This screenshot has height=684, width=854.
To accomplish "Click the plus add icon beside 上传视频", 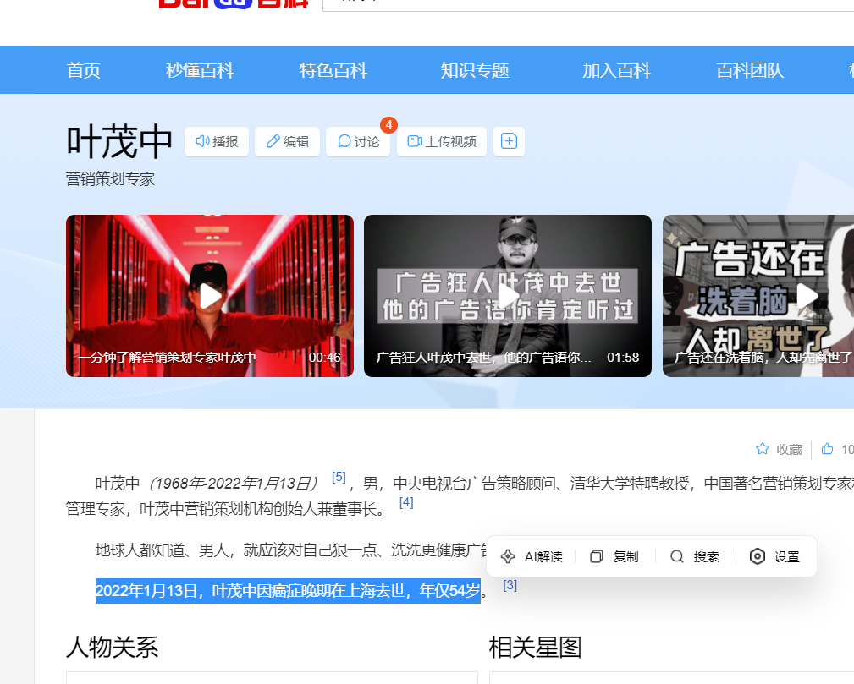I will pyautogui.click(x=509, y=141).
